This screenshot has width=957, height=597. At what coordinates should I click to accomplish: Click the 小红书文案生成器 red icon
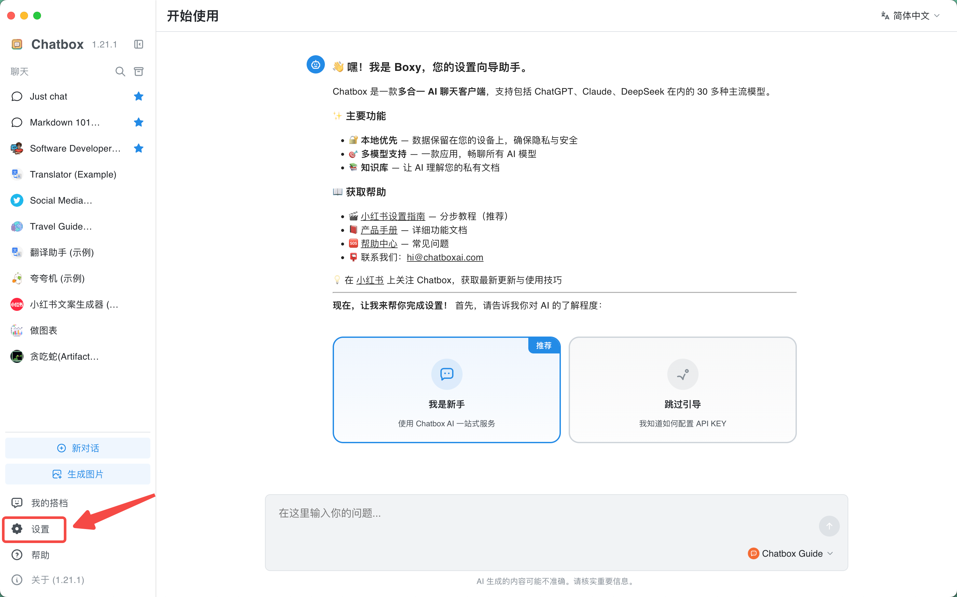click(x=17, y=304)
